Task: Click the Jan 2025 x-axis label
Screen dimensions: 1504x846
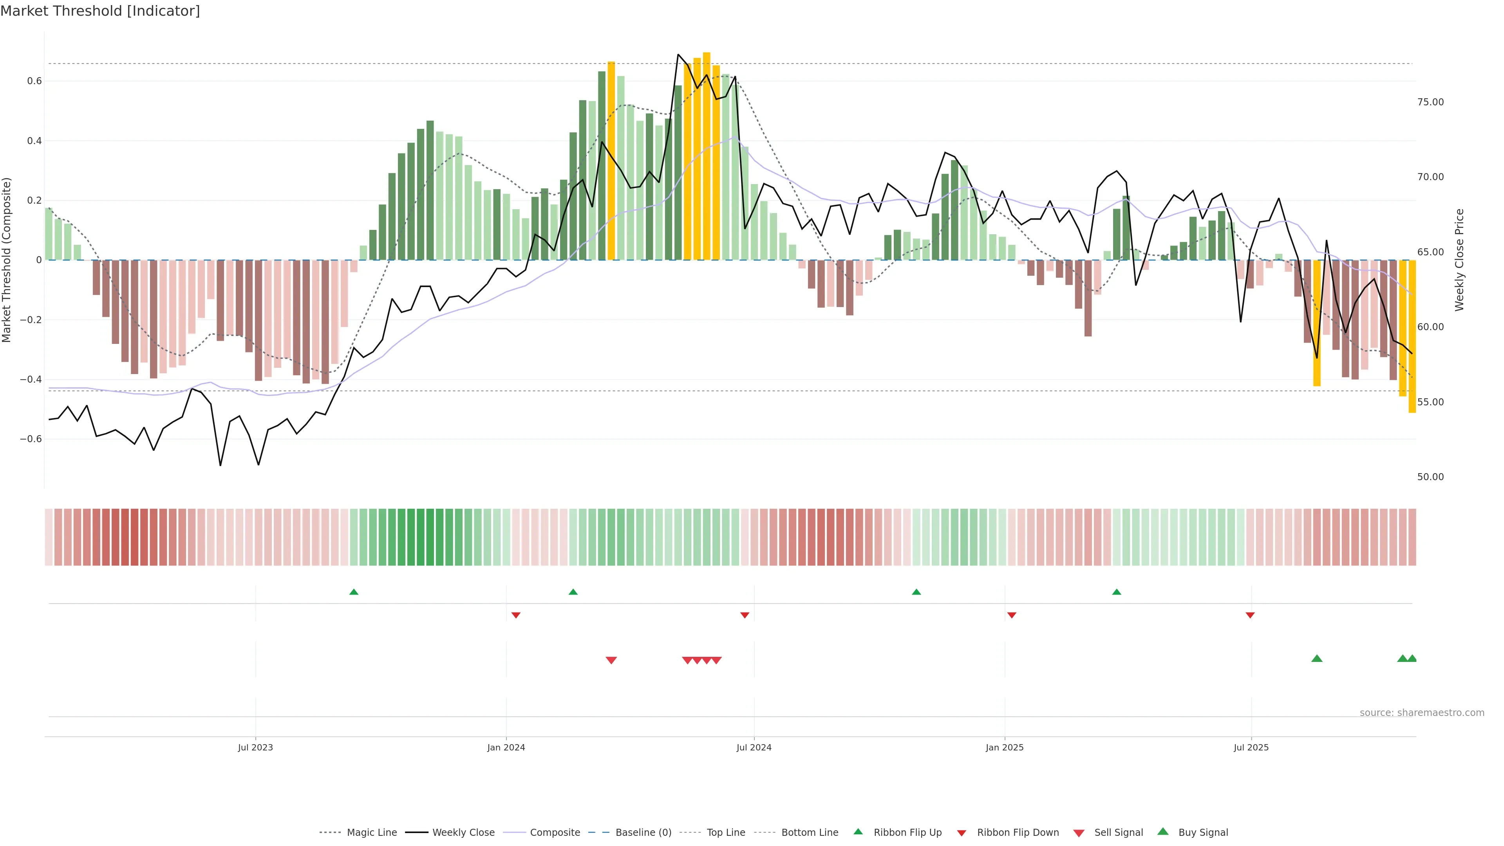Action: click(x=1004, y=747)
